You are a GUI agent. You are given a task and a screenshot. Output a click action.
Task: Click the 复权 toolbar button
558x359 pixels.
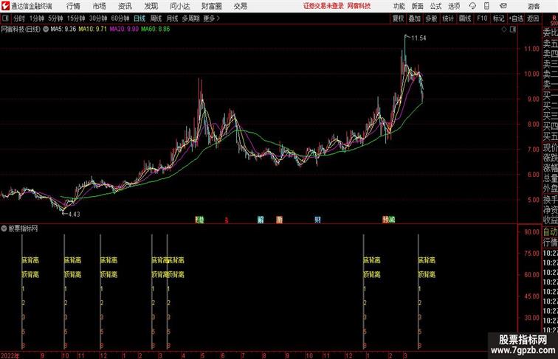[398, 18]
